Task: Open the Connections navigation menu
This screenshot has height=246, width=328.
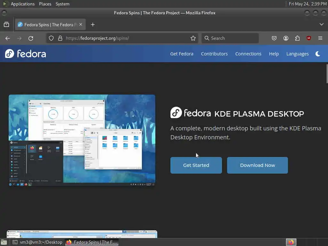Action: pos(248,54)
